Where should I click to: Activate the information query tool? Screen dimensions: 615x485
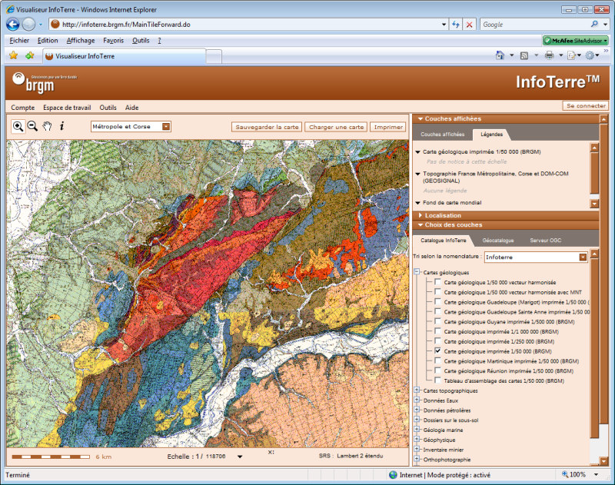(x=61, y=126)
